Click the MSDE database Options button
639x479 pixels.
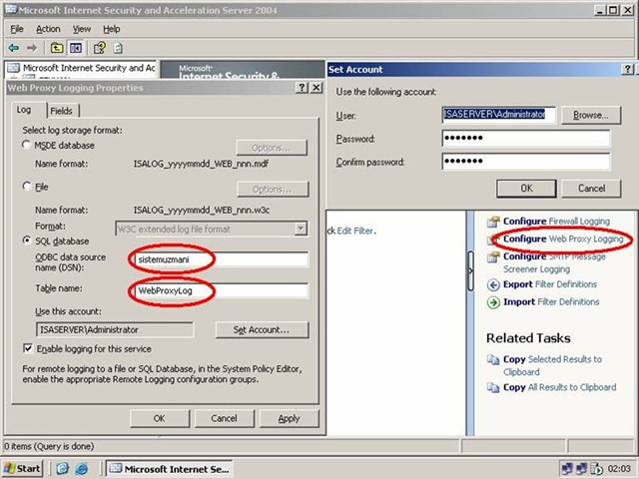(272, 148)
